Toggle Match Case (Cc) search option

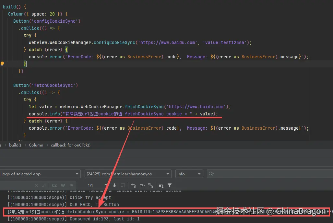click(54, 185)
